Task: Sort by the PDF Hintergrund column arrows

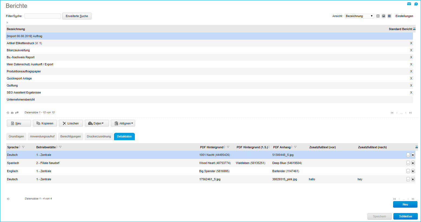Action: pyautogui.click(x=225, y=147)
